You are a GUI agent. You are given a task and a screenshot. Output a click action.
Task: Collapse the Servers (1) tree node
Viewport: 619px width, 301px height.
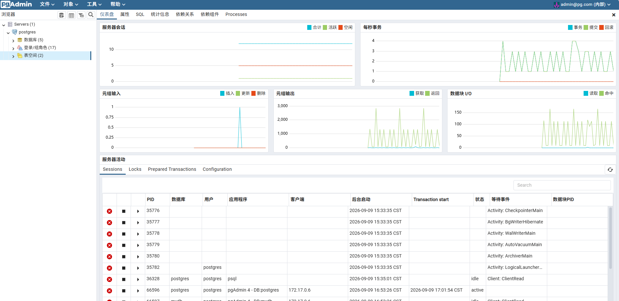pos(4,25)
